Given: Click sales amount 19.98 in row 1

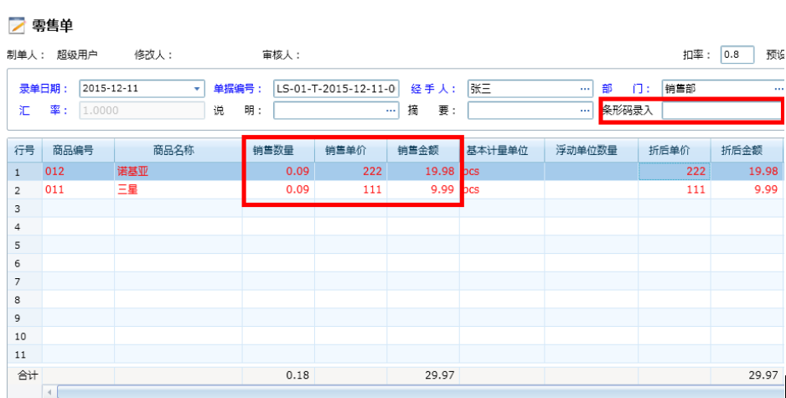Looking at the screenshot, I should pos(423,171).
